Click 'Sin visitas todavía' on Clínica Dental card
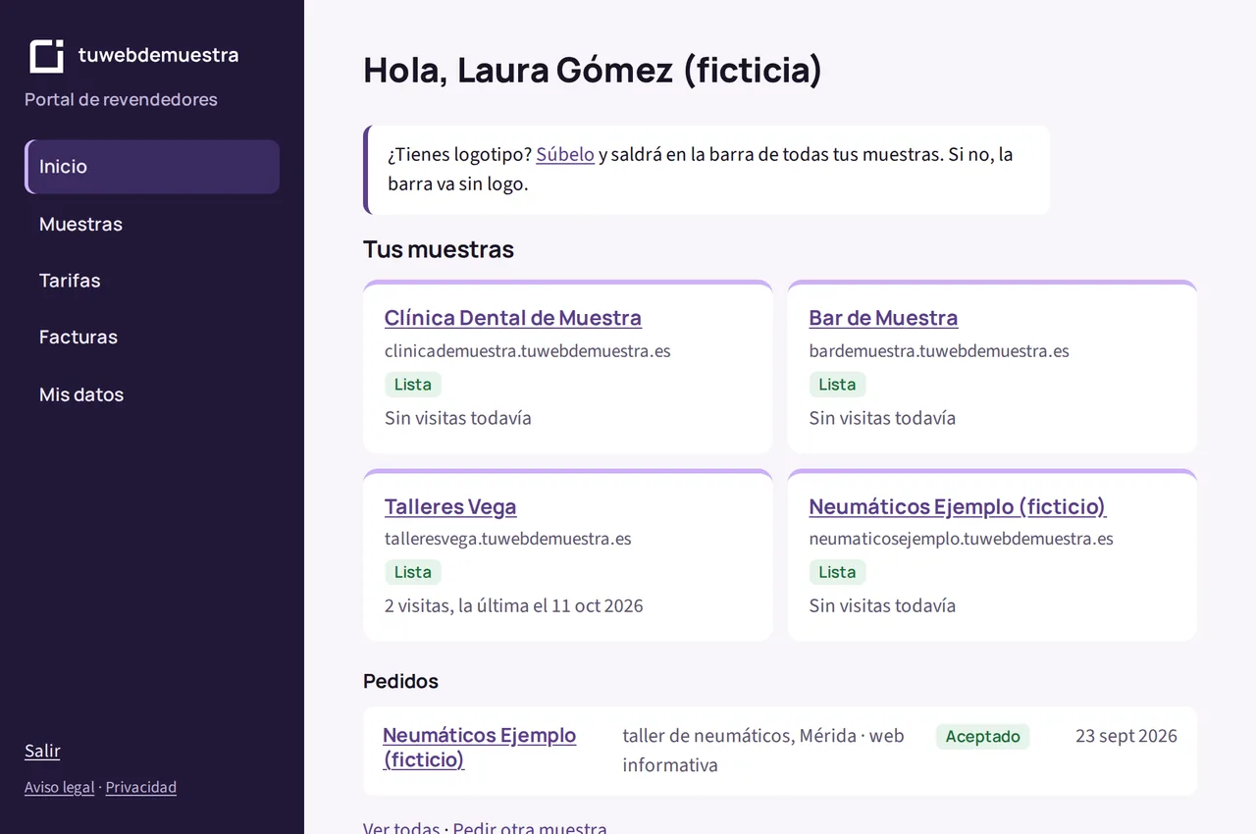 [x=458, y=418]
